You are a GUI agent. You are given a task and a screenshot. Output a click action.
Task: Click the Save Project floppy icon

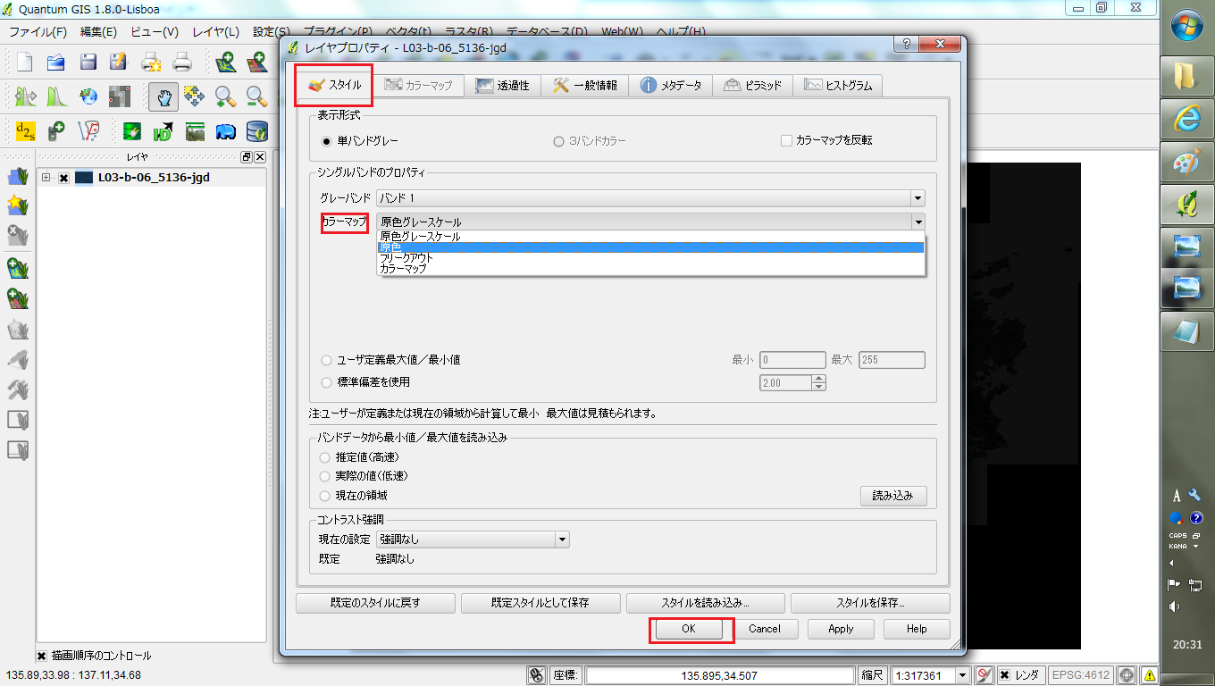88,63
